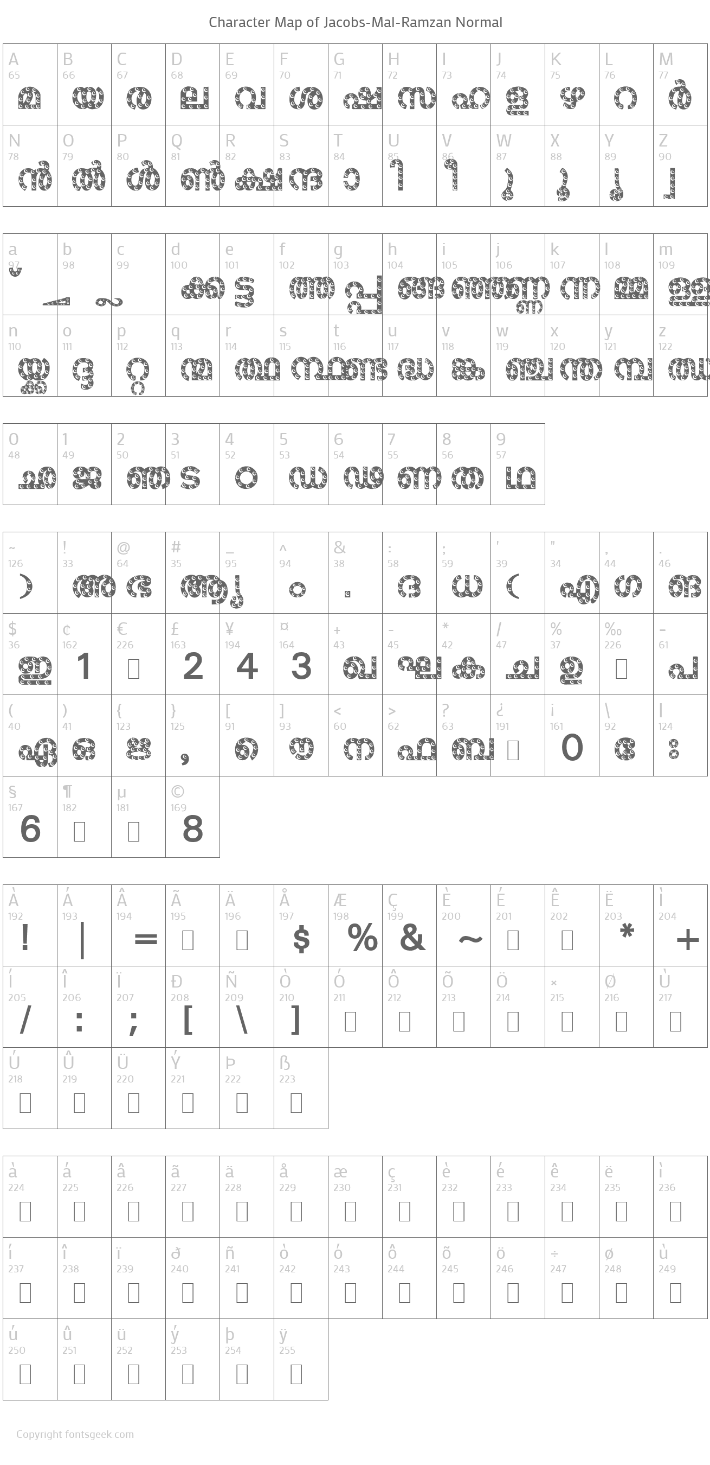The height and width of the screenshot is (1465, 710).
Task: Select the glyph for lowercase p (112)
Action: (x=138, y=356)
